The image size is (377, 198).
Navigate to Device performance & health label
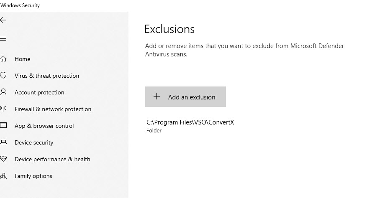pos(52,159)
